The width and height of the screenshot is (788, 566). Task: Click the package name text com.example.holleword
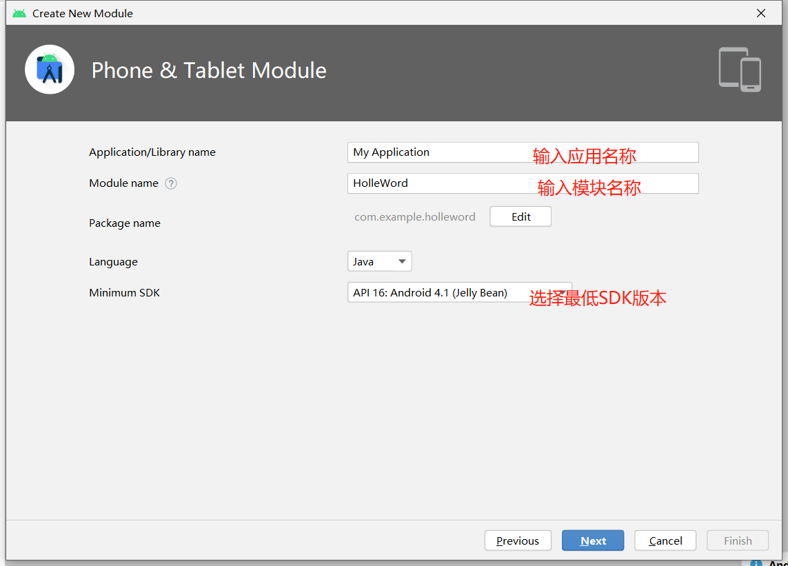[x=414, y=217]
